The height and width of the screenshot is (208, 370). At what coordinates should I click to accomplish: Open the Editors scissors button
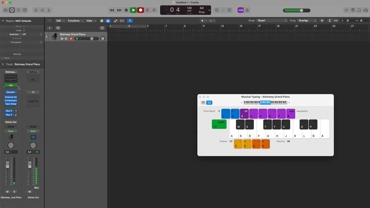[49, 10]
